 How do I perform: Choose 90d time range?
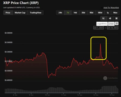[91, 13]
